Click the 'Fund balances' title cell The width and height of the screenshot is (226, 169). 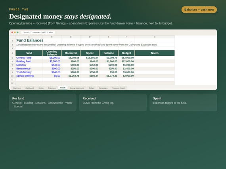pyautogui.click(x=30, y=40)
